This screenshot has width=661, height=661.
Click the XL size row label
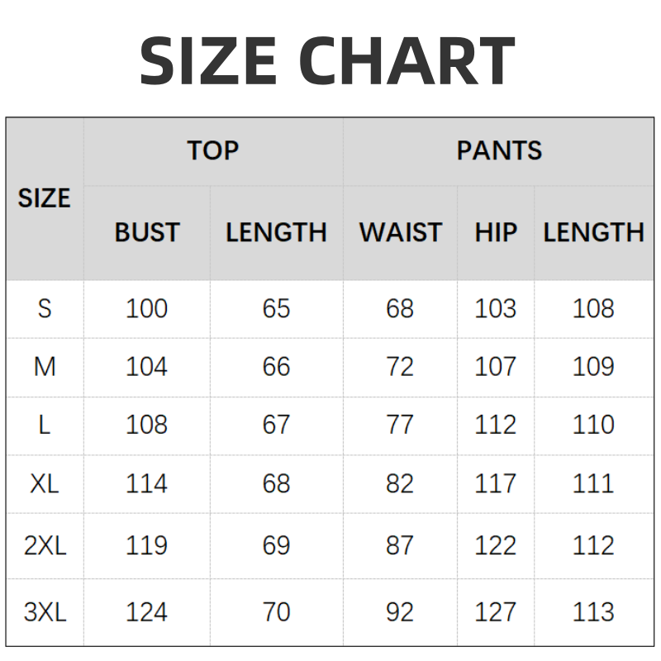pos(45,483)
